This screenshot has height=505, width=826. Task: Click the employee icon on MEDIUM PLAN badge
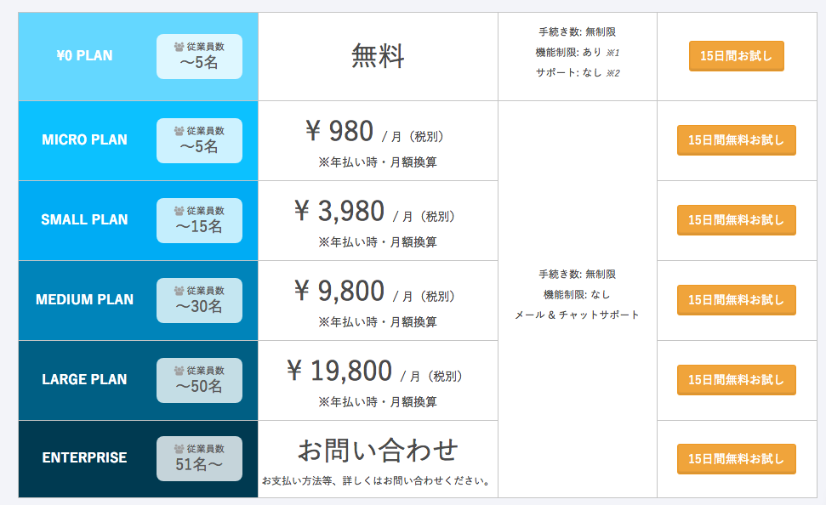179,290
